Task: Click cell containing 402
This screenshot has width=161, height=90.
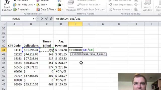Action: pos(47,76)
